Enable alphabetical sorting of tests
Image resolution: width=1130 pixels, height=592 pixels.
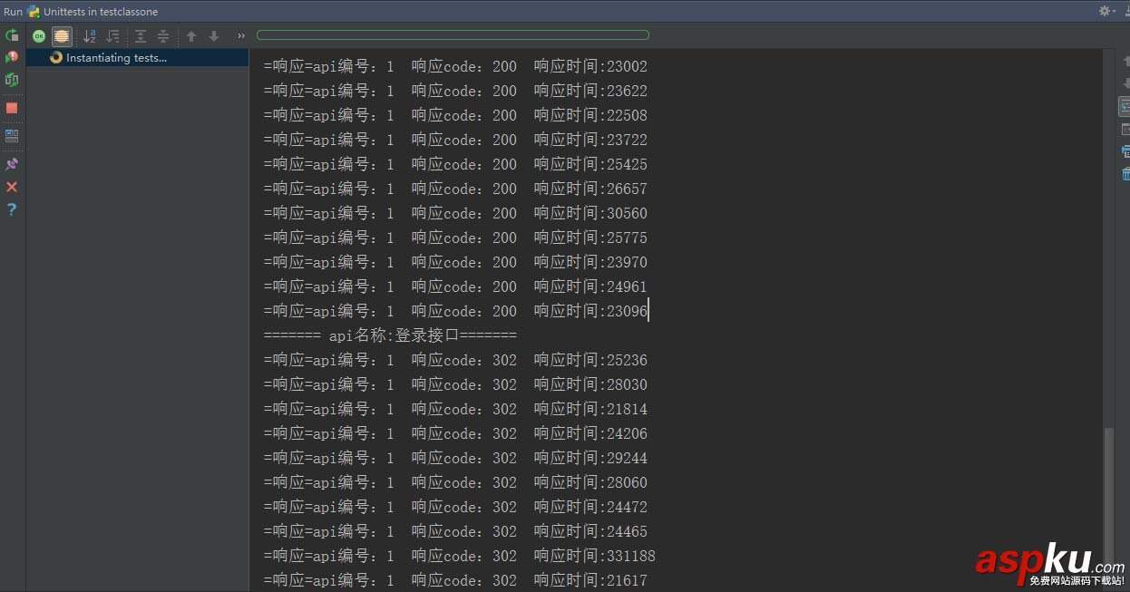(89, 36)
